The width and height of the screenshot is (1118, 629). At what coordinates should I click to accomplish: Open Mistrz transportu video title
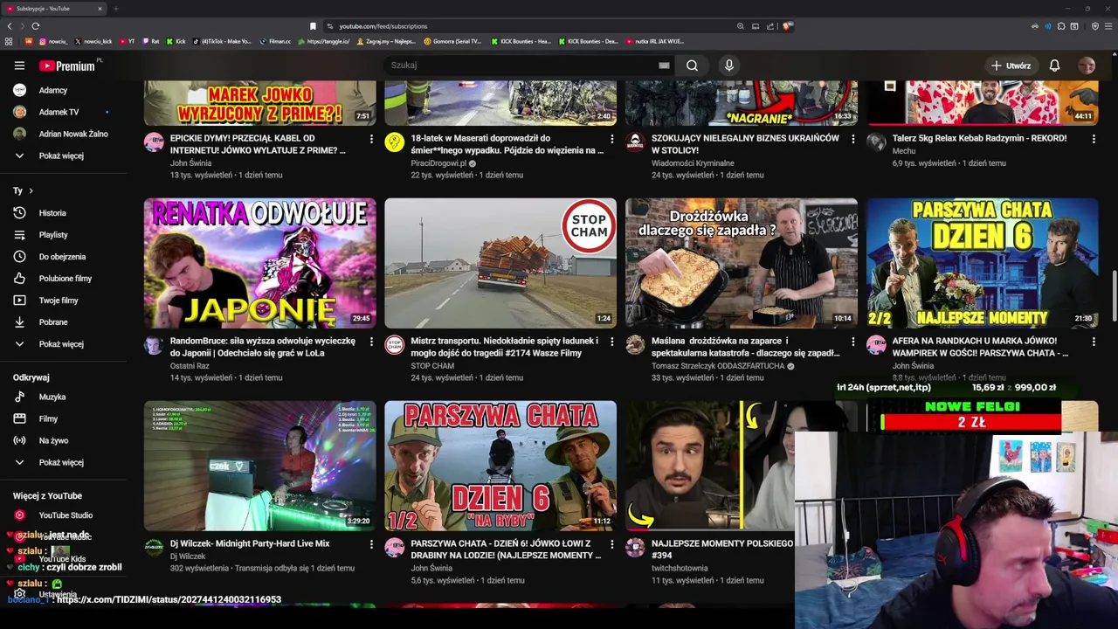[x=505, y=347]
